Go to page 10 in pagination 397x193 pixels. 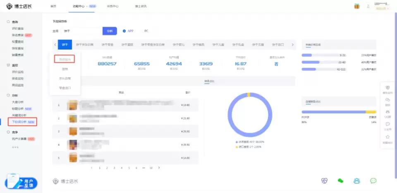[x=151, y=168]
